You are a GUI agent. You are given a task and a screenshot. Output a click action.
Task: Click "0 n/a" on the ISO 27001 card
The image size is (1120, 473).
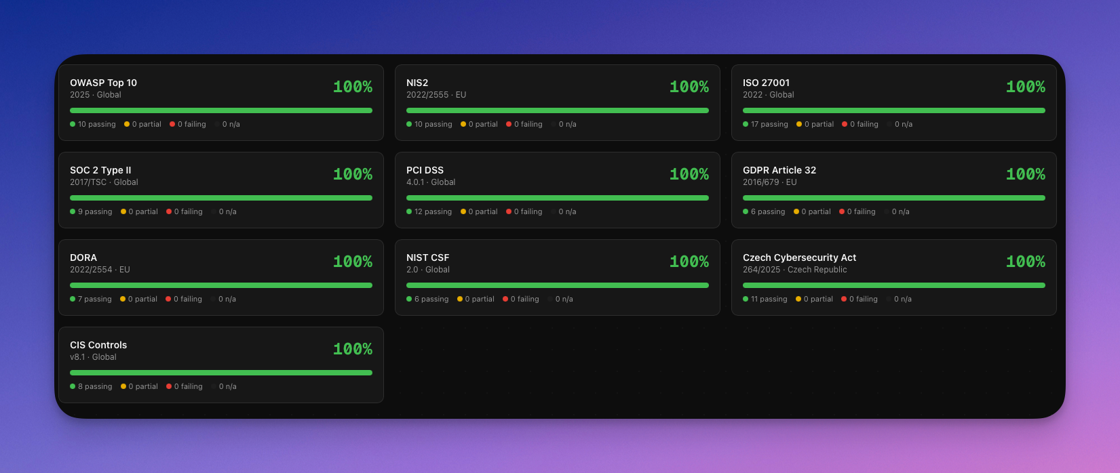click(900, 124)
